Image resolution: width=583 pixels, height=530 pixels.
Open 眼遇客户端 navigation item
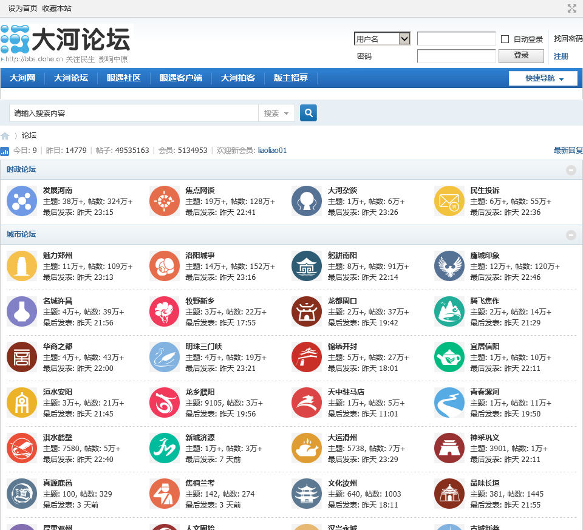click(181, 78)
